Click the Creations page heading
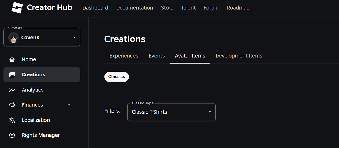The height and width of the screenshot is (148, 339). coord(125,39)
